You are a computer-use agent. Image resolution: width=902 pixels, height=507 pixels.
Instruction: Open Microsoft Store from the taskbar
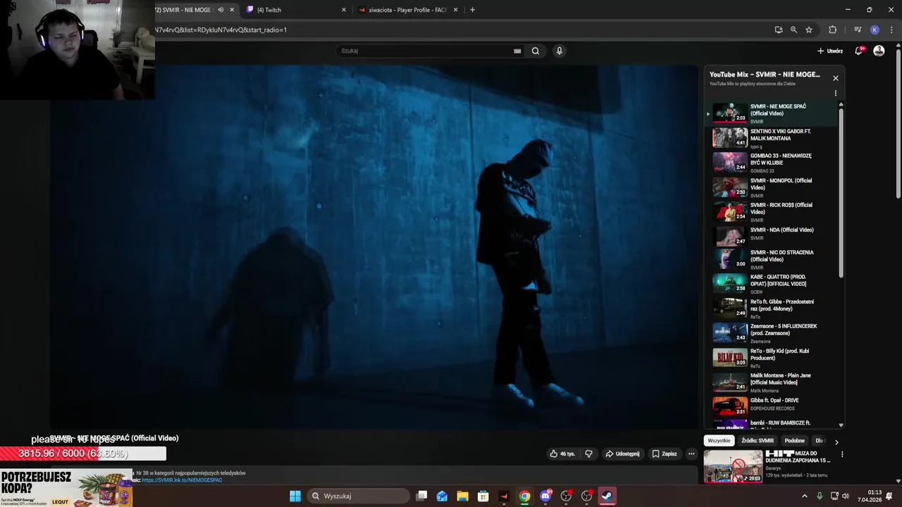pos(483,496)
